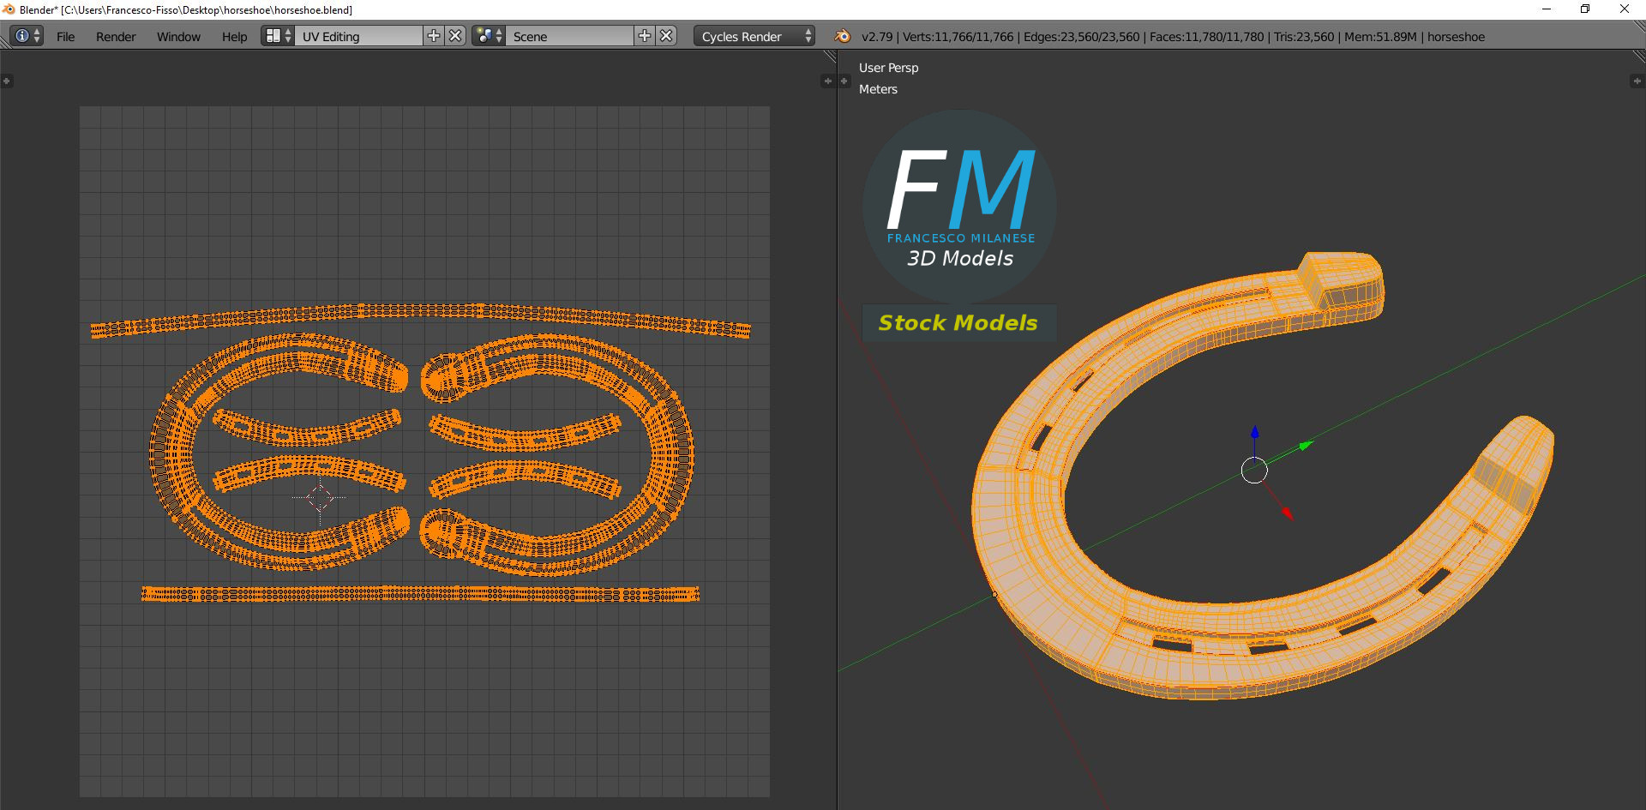This screenshot has width=1646, height=810.
Task: Open the editor type selector Info icon
Action: 21,36
